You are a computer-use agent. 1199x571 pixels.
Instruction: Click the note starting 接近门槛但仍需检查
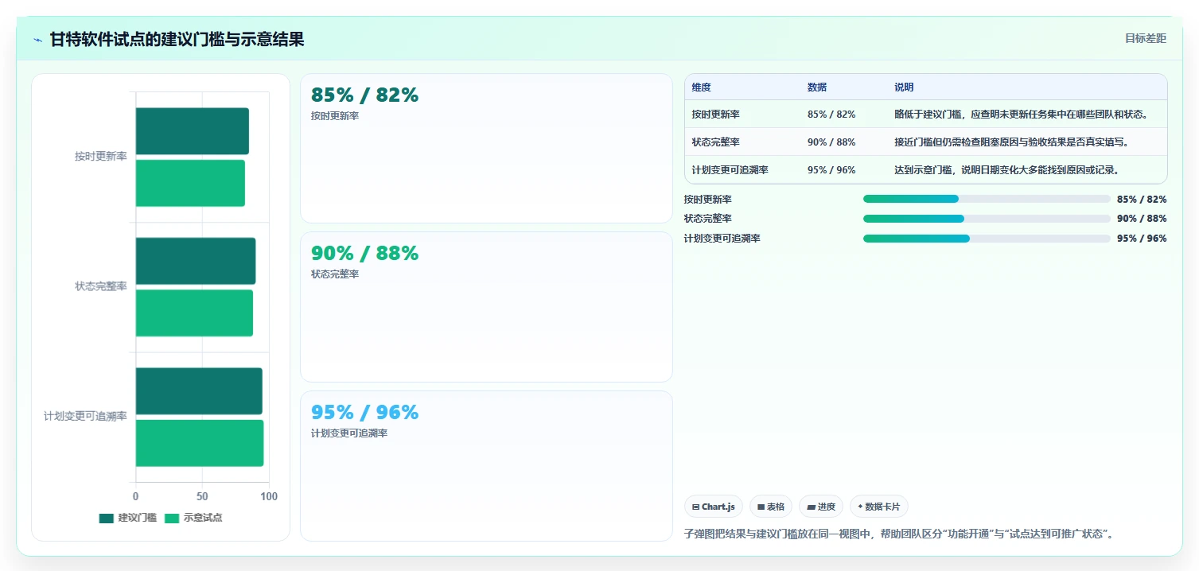point(1012,142)
